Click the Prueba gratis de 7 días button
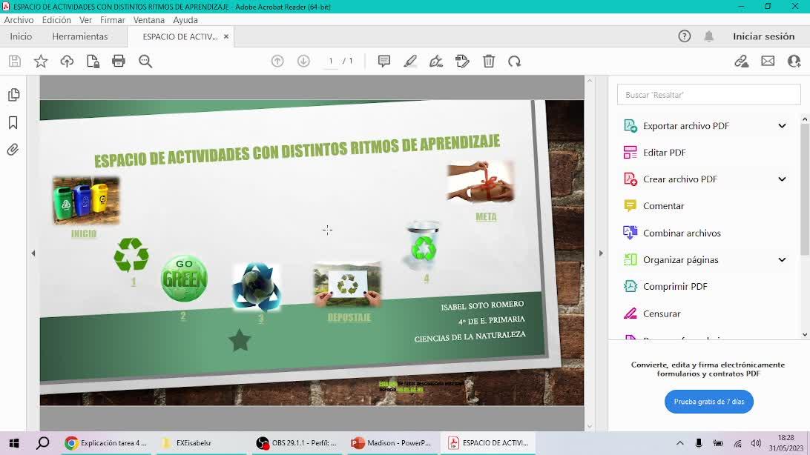The width and height of the screenshot is (810, 455). click(x=708, y=402)
